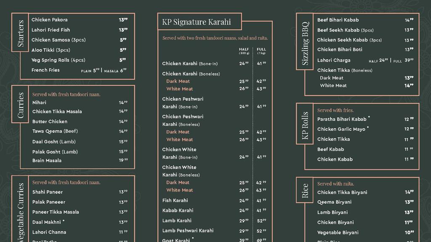Open the Sizzling BBQ section label

pos(305,42)
